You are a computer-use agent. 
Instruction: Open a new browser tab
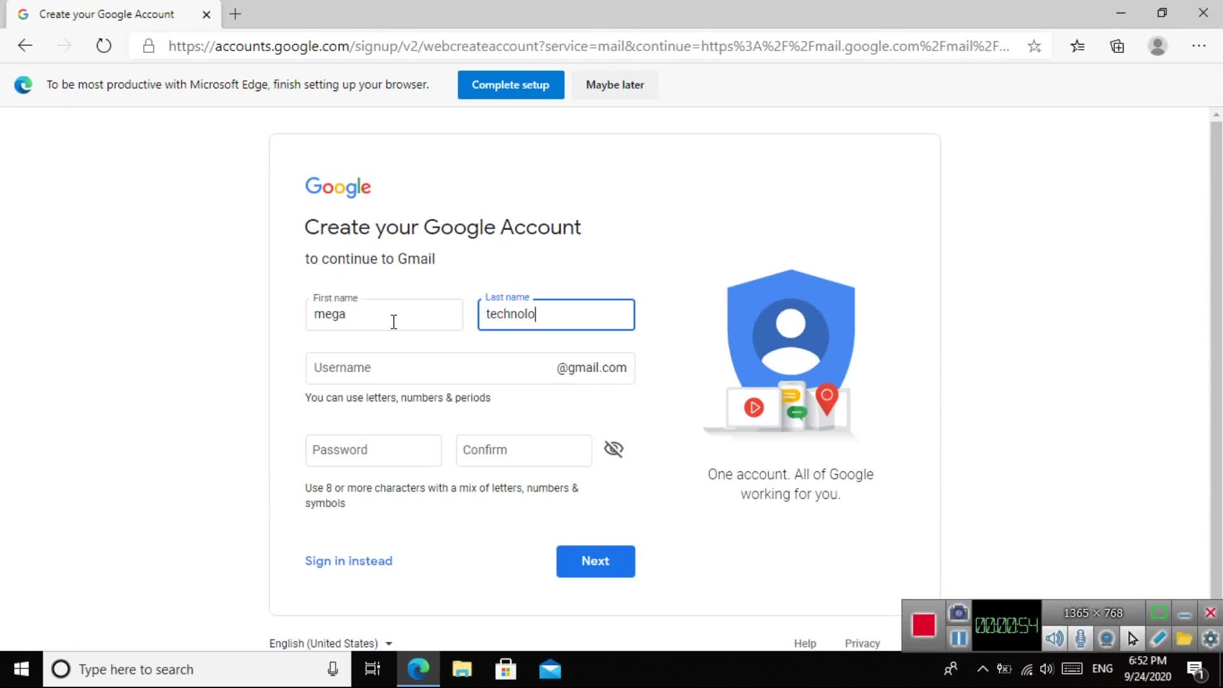(235, 14)
